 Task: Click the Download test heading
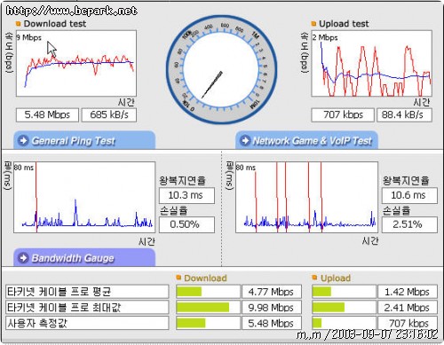point(55,24)
